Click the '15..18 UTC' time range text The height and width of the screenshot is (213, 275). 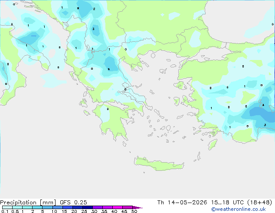[227, 203]
